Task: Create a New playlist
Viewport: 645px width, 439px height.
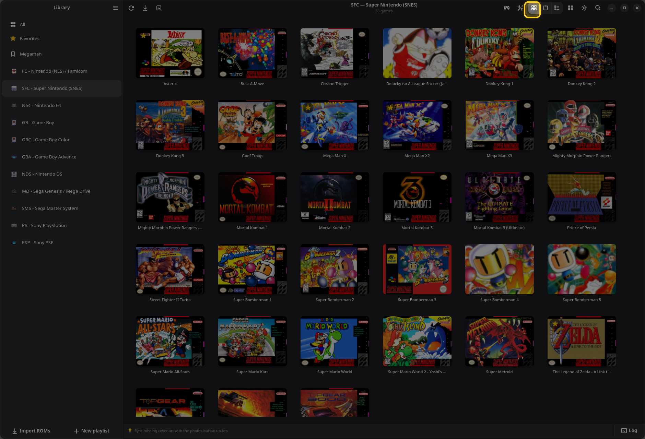Action: pyautogui.click(x=92, y=431)
